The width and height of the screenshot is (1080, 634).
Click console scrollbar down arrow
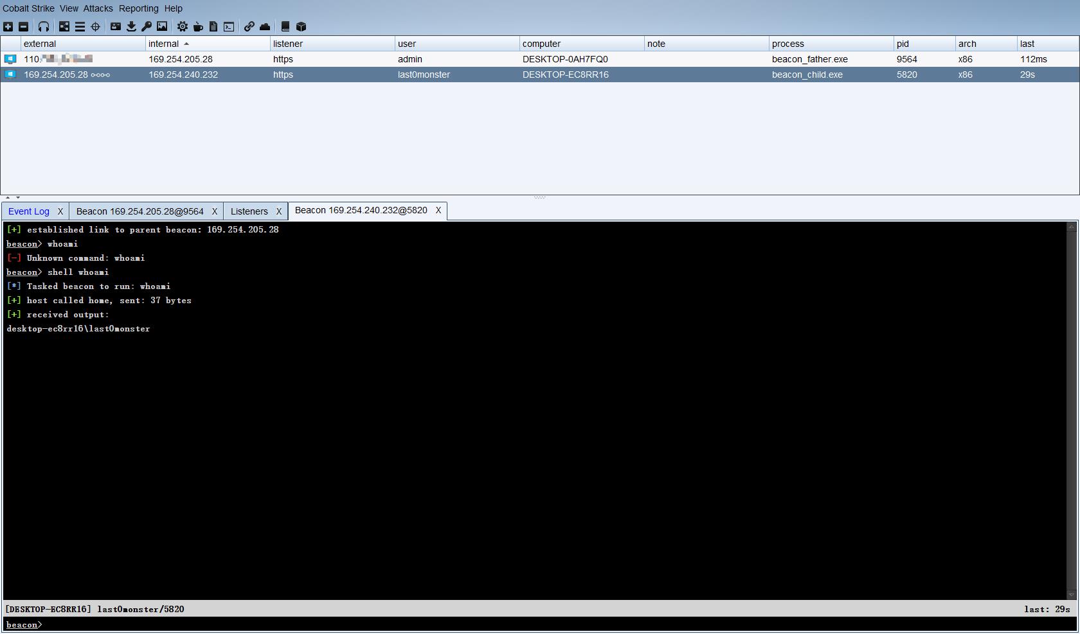point(1072,595)
